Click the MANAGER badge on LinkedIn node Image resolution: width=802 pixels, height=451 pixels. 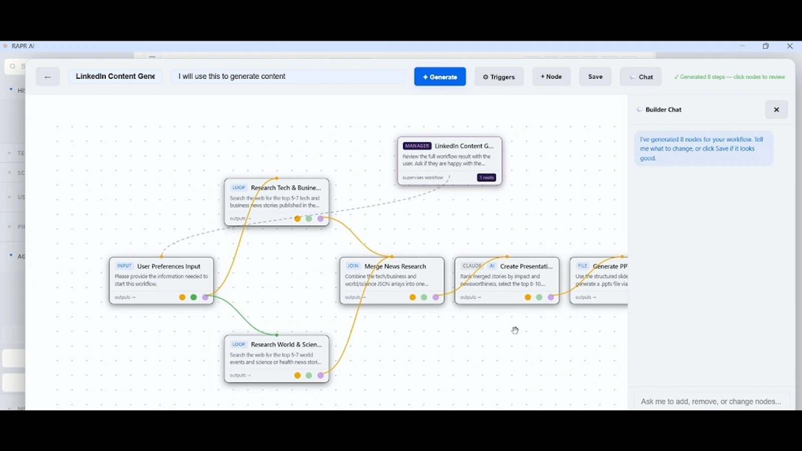(x=417, y=146)
